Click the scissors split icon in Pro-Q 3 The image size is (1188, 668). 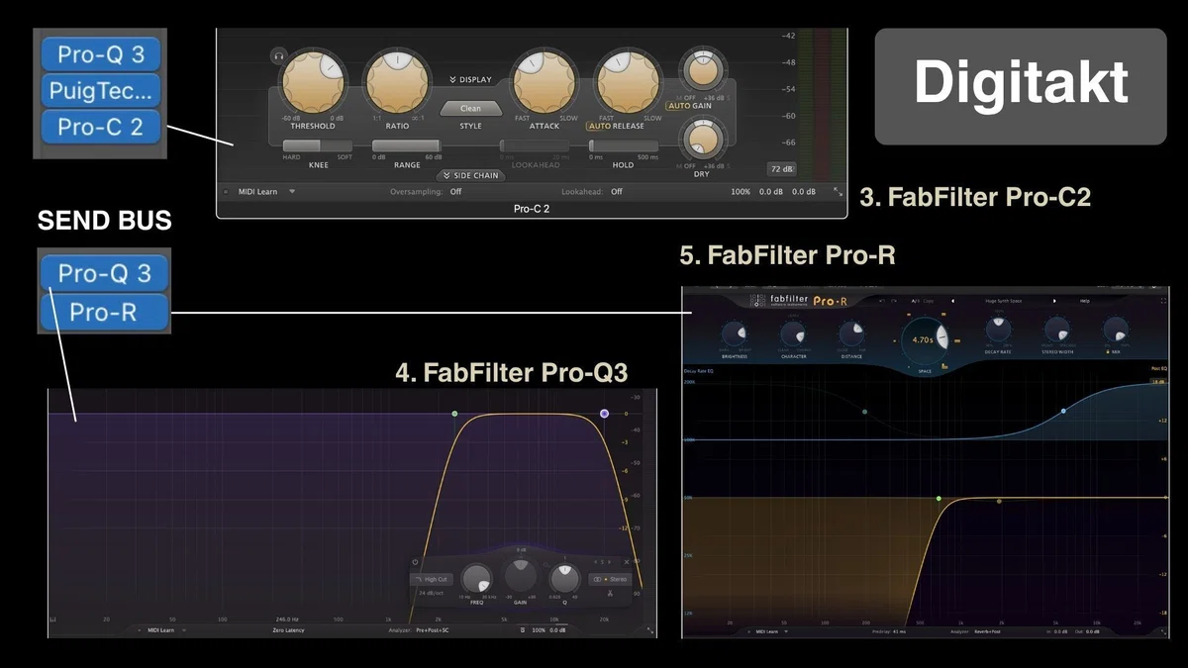point(611,594)
